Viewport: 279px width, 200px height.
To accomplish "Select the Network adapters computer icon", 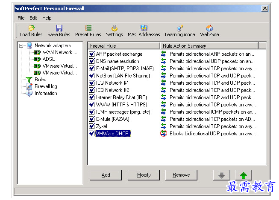I will [x=29, y=46].
